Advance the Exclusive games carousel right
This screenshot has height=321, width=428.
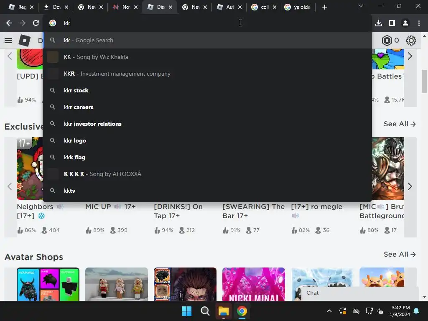410,187
